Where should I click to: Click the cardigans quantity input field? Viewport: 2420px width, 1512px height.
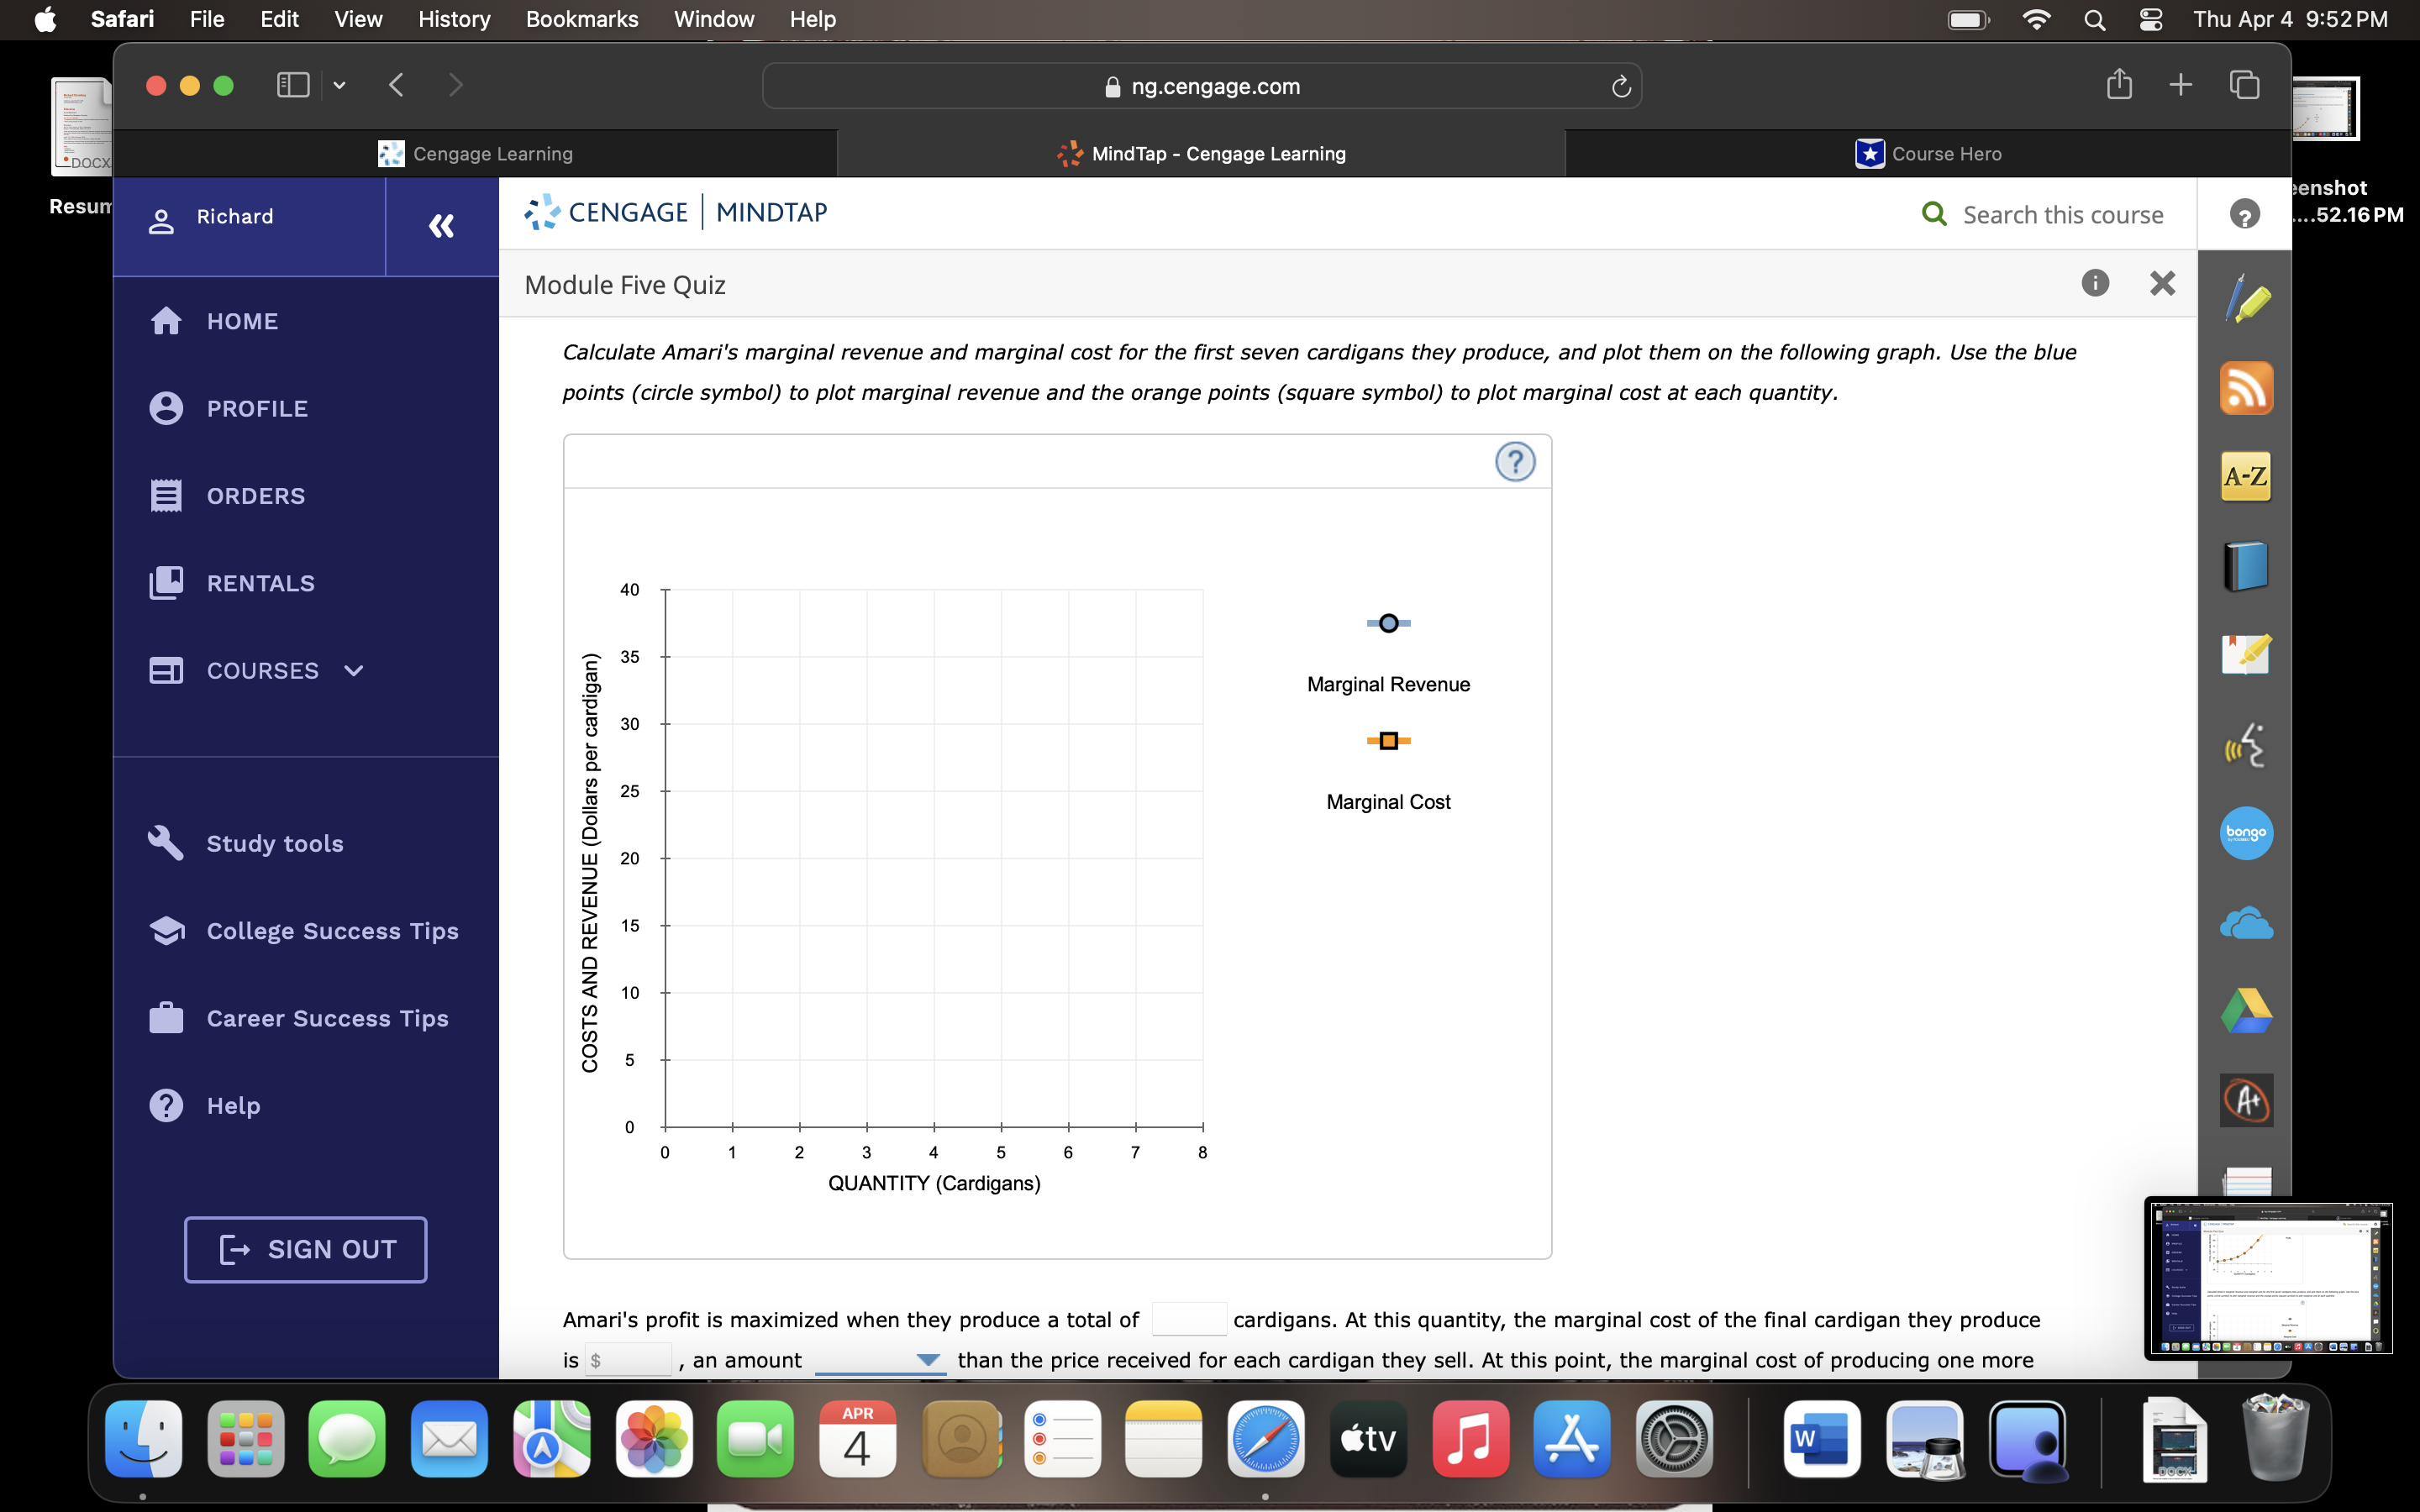(1189, 1318)
